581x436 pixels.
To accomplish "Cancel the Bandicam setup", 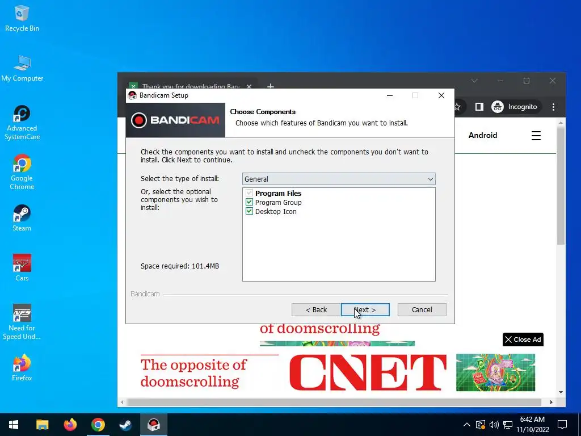I will [x=422, y=309].
